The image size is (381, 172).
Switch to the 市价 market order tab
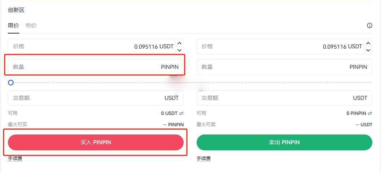point(31,26)
